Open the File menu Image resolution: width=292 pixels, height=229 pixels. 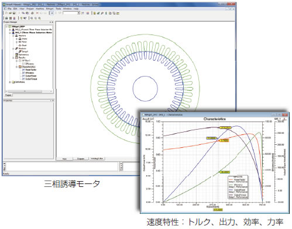pyautogui.click(x=9, y=9)
